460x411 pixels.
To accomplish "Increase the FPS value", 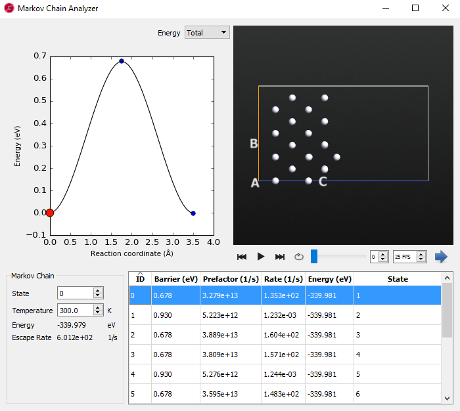I will click(x=421, y=254).
